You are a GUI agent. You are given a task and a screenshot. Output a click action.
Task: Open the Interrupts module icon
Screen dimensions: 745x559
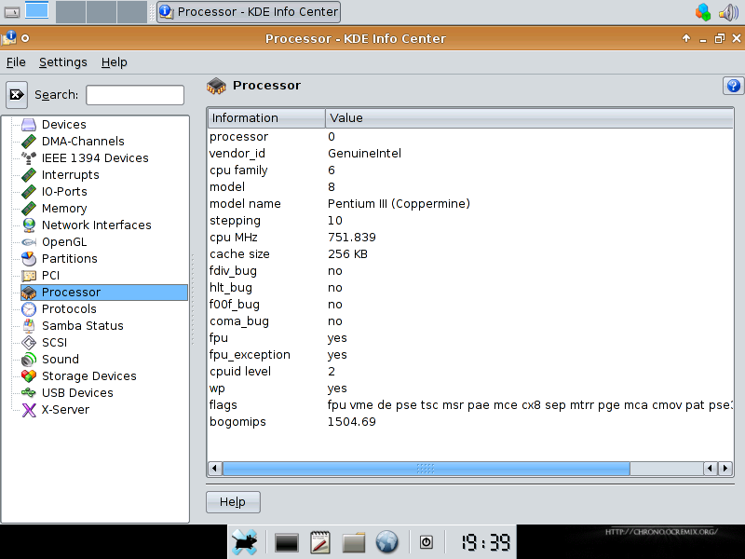(29, 175)
